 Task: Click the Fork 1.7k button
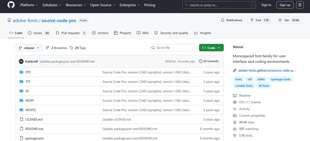coord(260,20)
